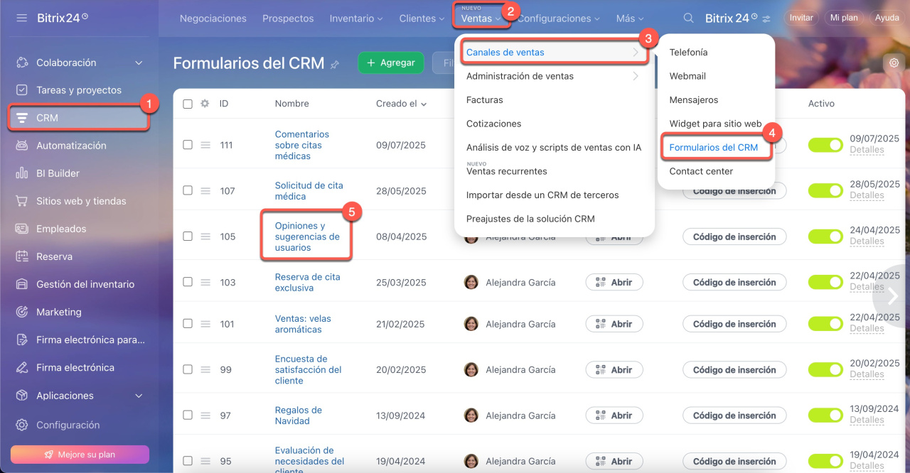
Task: Expand the Clientes dropdown in top navigation
Action: (x=422, y=18)
